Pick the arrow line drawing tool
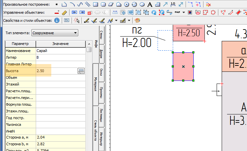 click(165, 4)
